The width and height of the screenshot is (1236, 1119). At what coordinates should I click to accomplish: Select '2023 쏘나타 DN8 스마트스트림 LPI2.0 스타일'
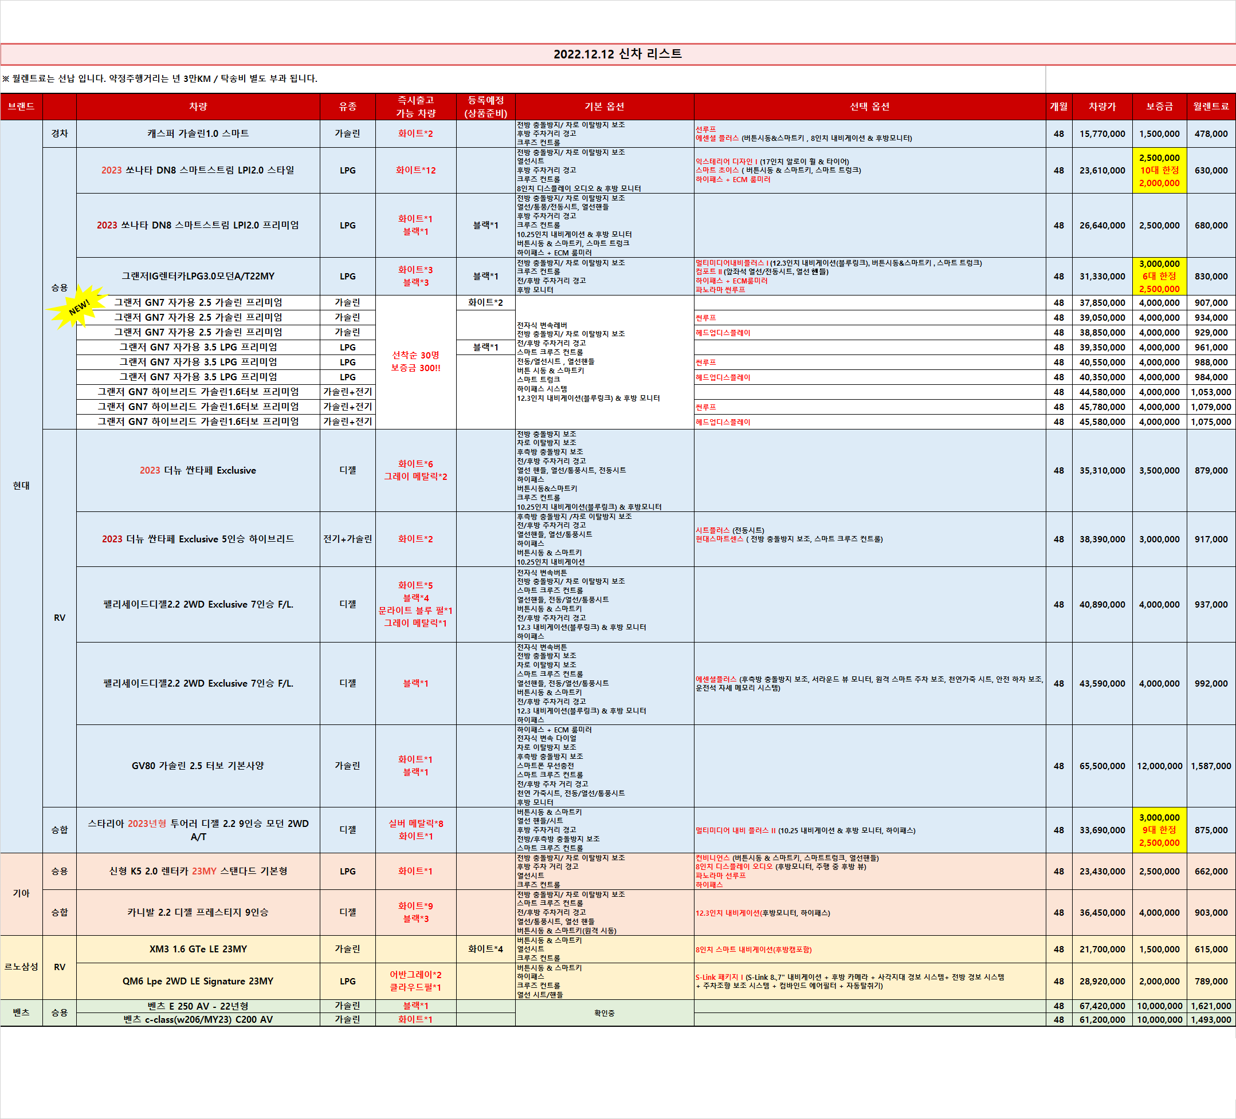(x=198, y=170)
